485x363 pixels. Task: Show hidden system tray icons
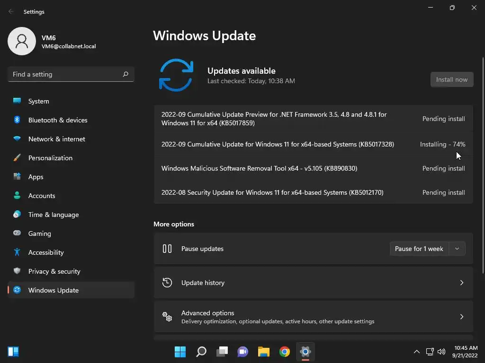point(417,352)
